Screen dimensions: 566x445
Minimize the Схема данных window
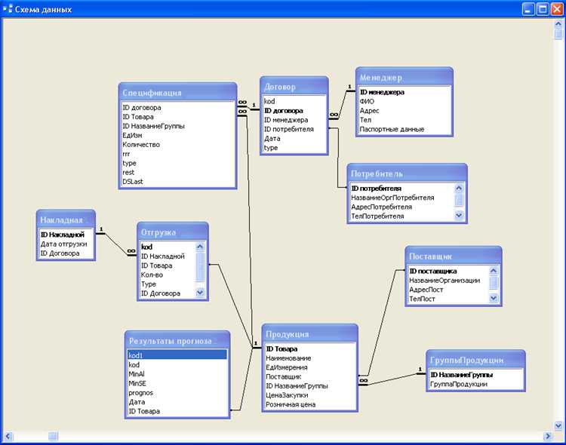[x=528, y=9]
